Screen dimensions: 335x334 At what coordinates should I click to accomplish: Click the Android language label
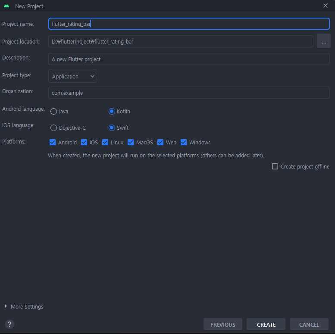(x=23, y=109)
